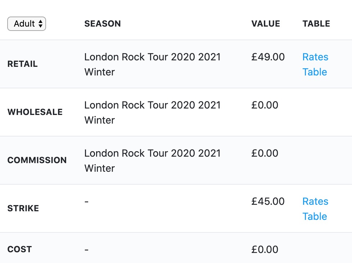The height and width of the screenshot is (263, 352).
Task: Click the wholesale £0.00 value
Action: pos(265,105)
